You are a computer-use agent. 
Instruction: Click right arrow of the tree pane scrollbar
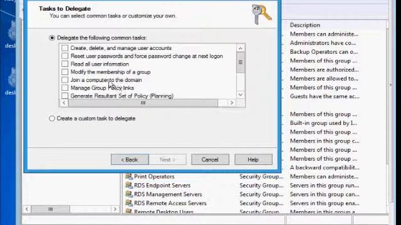115,209
